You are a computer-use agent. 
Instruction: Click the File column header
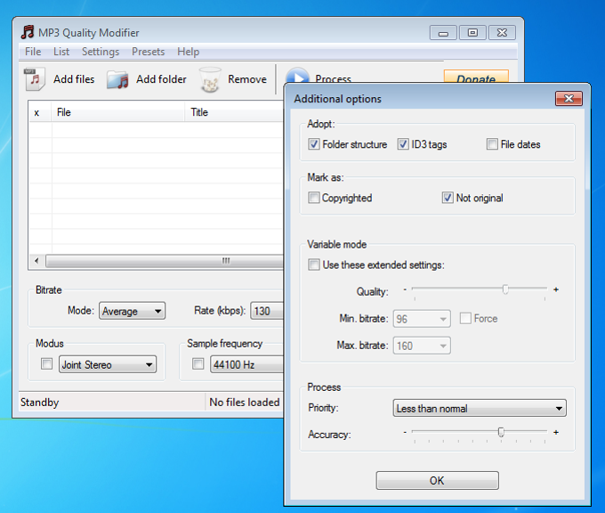pyautogui.click(x=118, y=112)
